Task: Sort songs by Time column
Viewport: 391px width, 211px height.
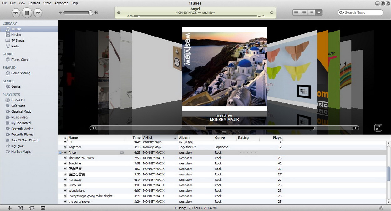Action: (134, 138)
